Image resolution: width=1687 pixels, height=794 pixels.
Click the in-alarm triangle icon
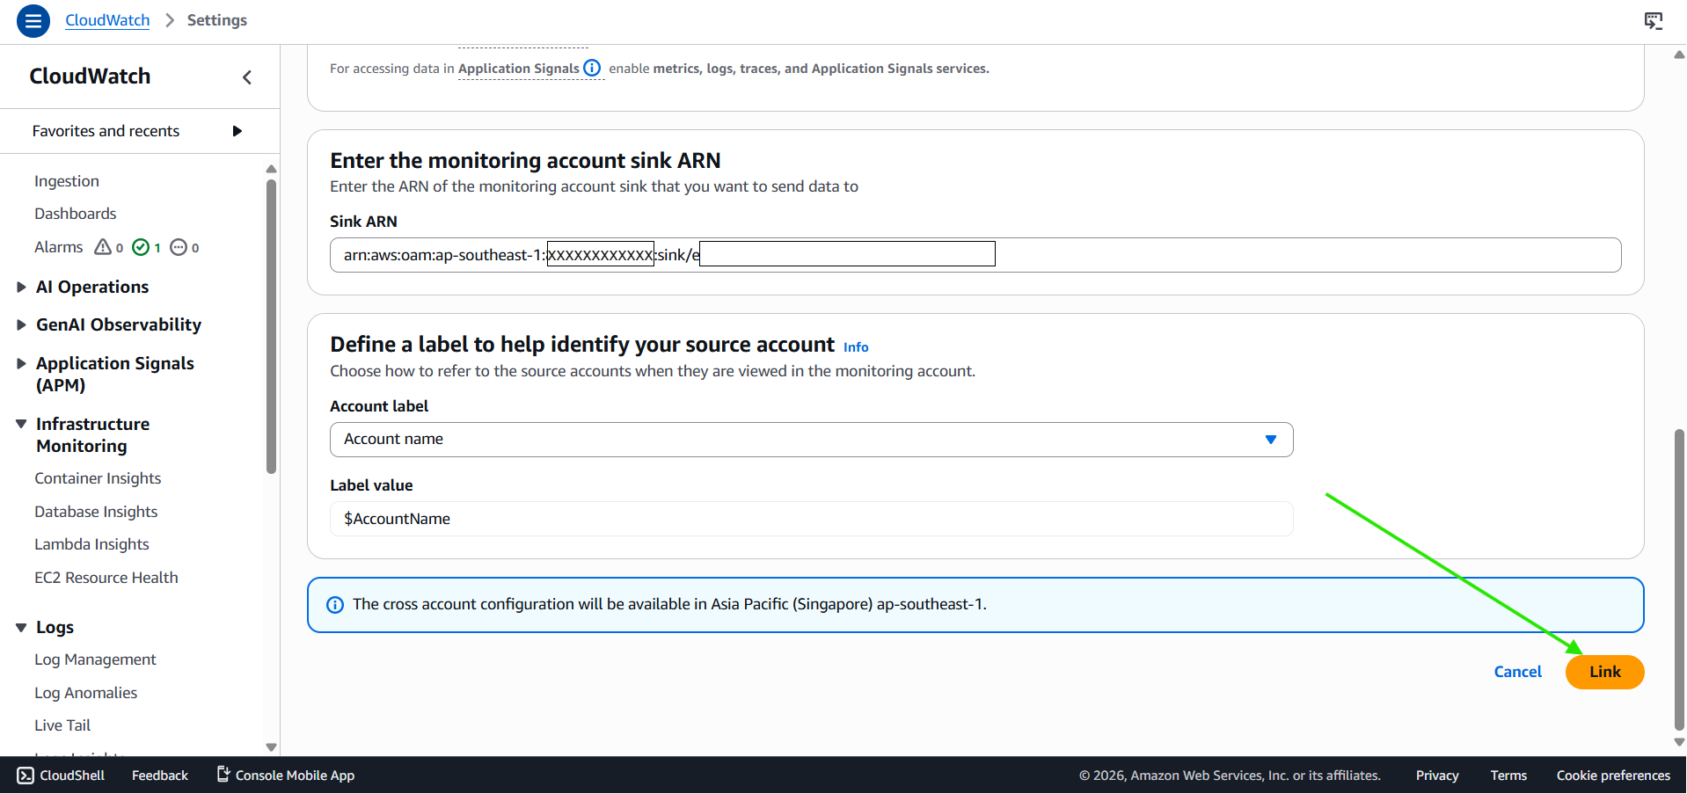point(103,247)
